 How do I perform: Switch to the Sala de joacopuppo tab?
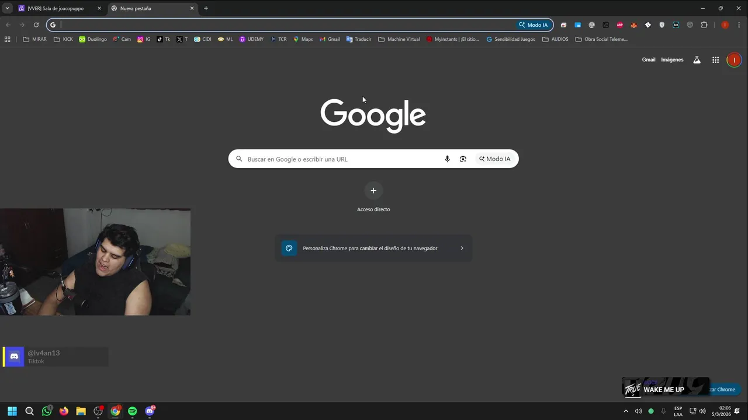pyautogui.click(x=58, y=8)
